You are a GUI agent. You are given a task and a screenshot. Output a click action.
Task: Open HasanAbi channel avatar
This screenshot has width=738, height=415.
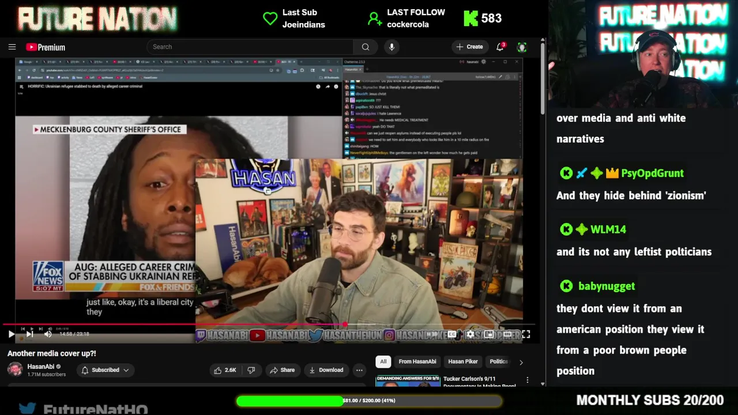(15, 369)
